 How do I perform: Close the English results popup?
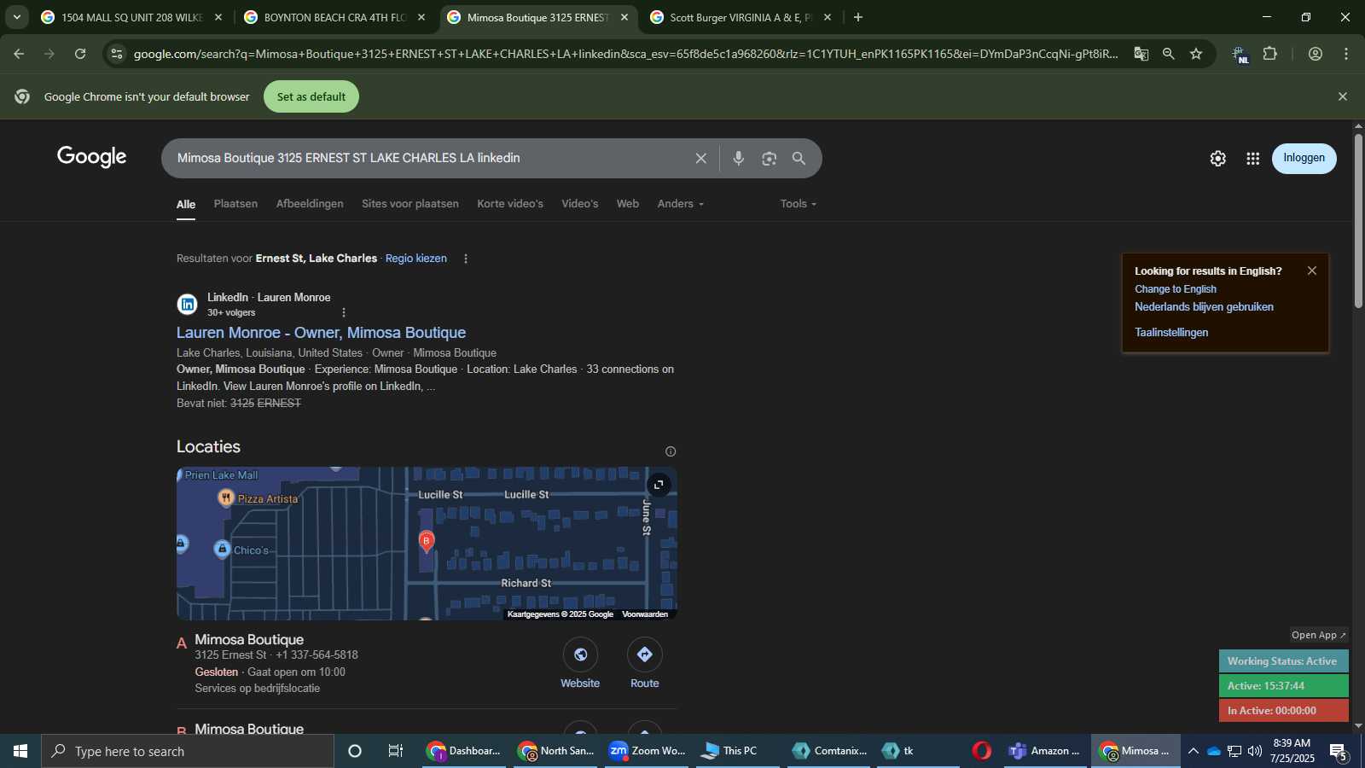pos(1312,271)
